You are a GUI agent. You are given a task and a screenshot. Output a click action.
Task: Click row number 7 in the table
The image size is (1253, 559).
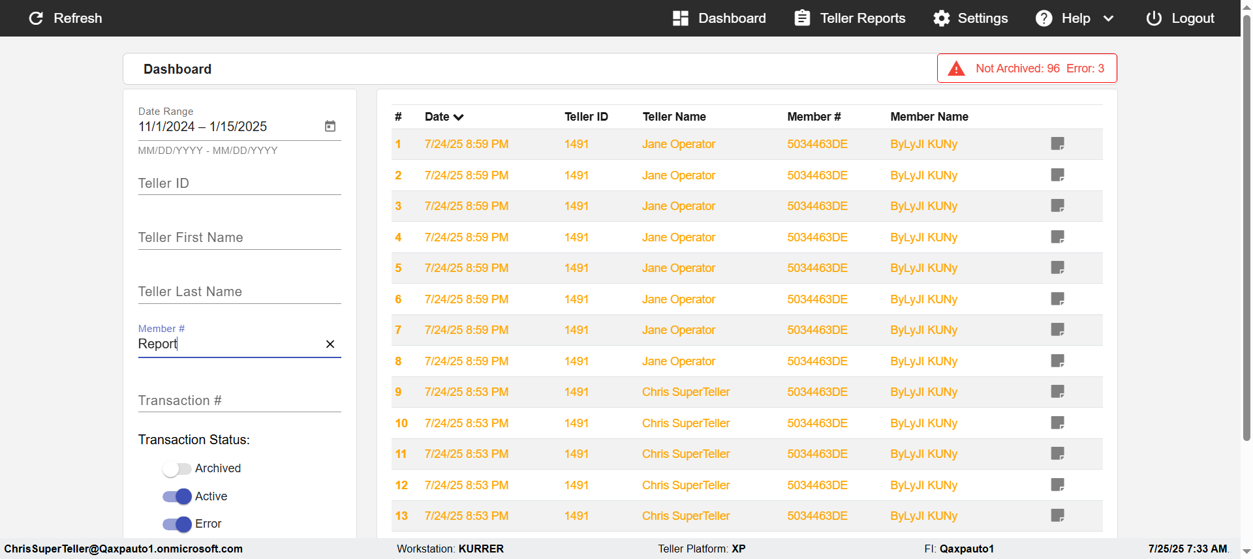pos(398,330)
